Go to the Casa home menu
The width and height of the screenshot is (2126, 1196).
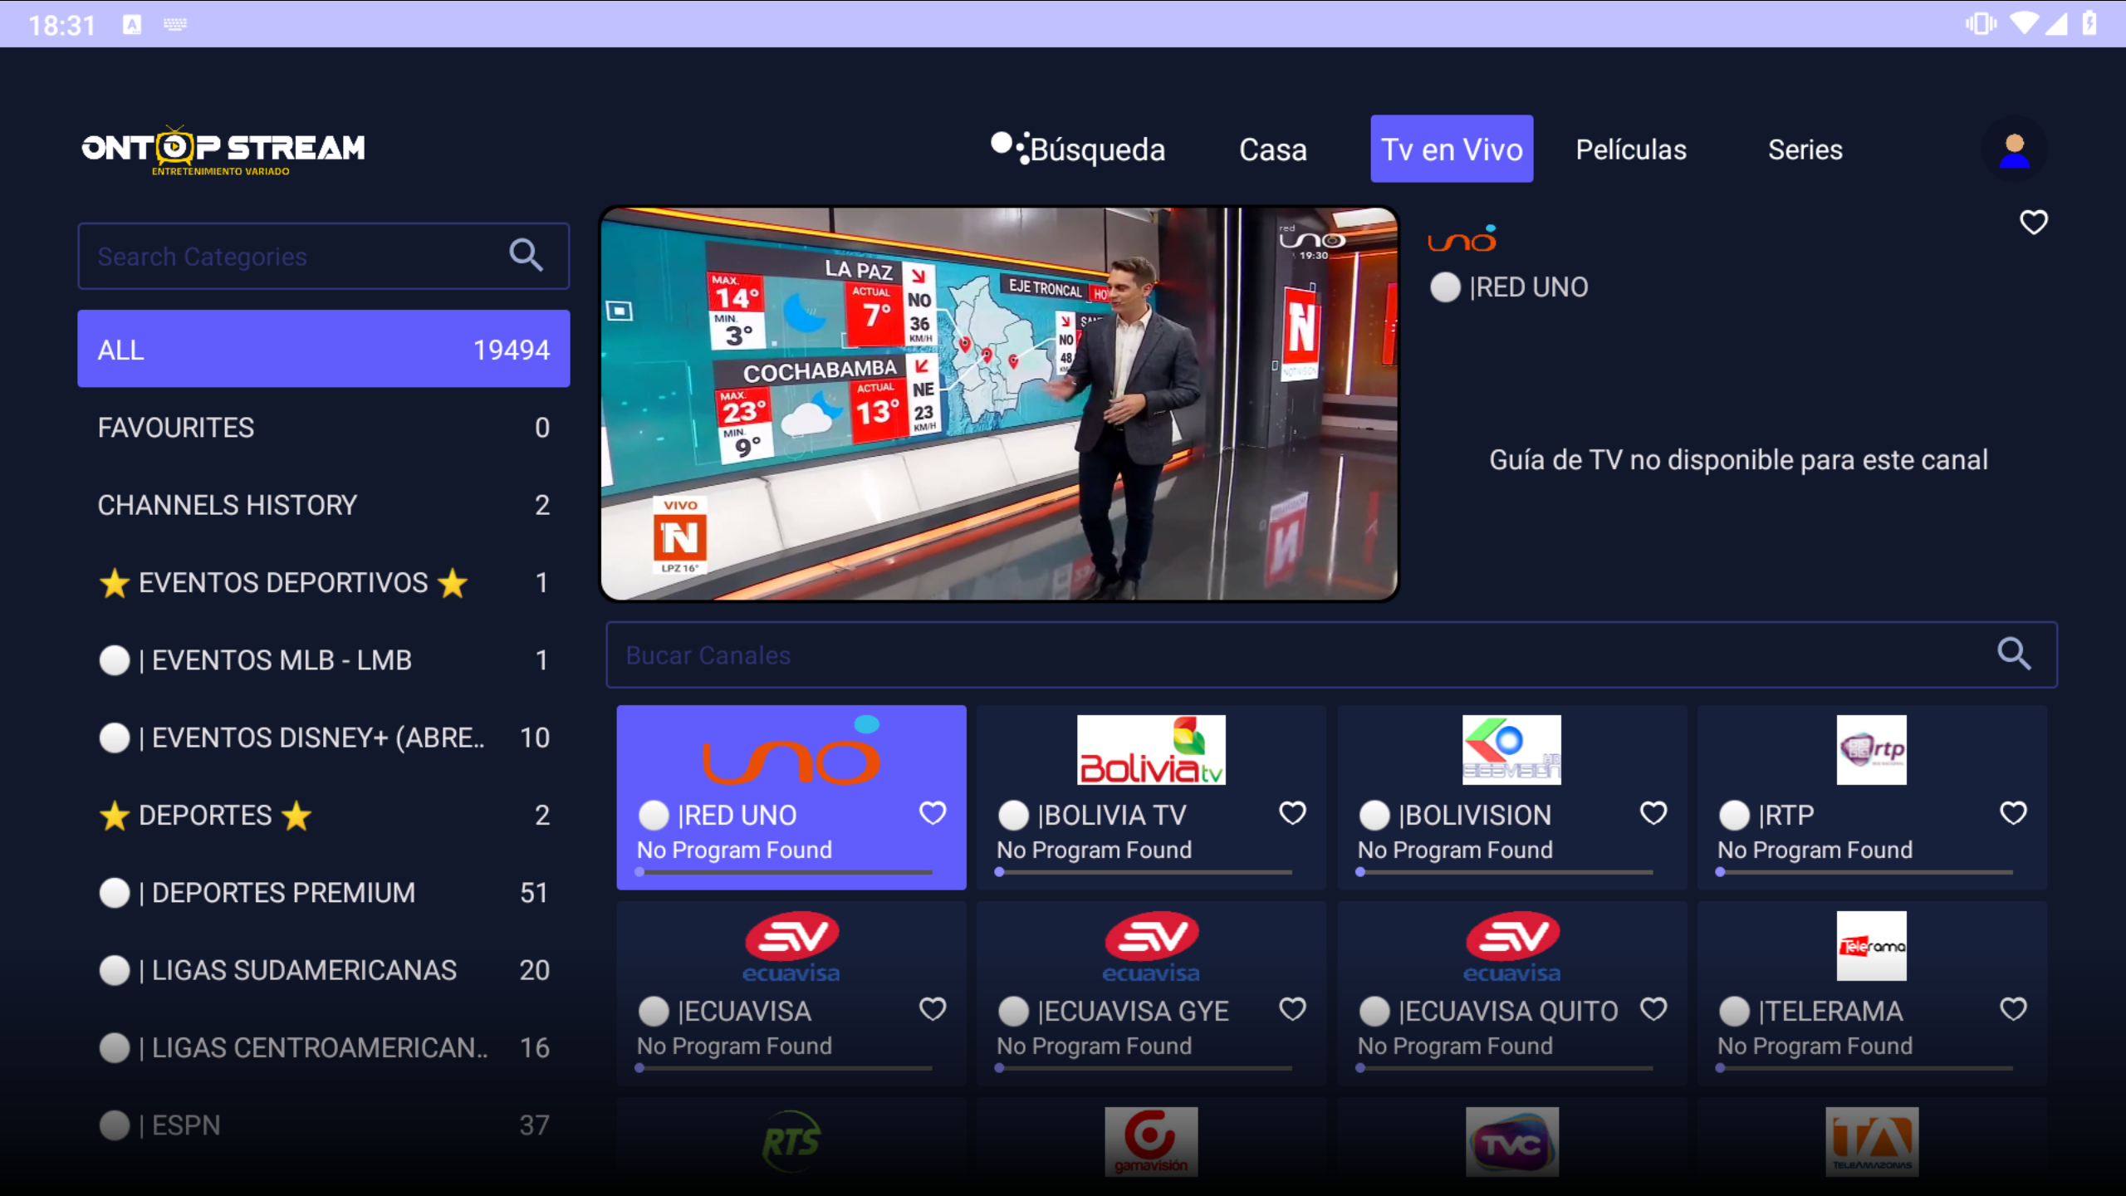click(1272, 149)
